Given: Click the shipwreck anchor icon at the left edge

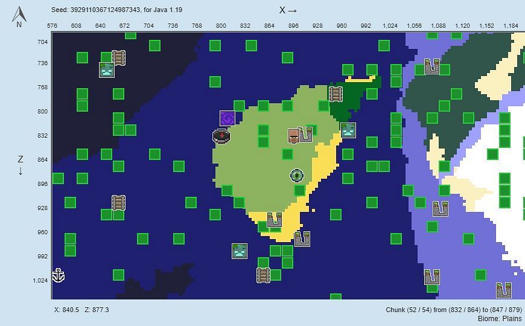Looking at the screenshot, I should (x=59, y=275).
